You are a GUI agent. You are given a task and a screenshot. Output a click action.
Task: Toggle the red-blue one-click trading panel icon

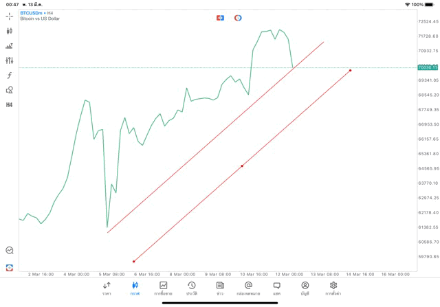[x=220, y=18]
